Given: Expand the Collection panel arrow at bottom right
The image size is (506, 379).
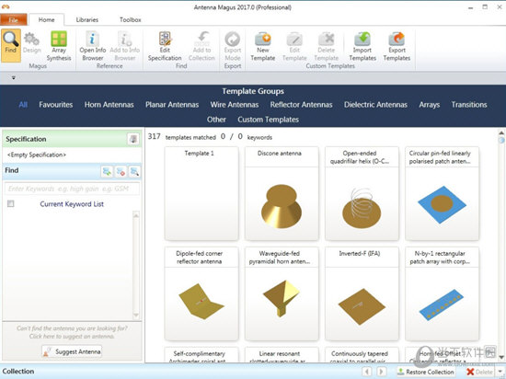Looking at the screenshot, I should click(500, 372).
